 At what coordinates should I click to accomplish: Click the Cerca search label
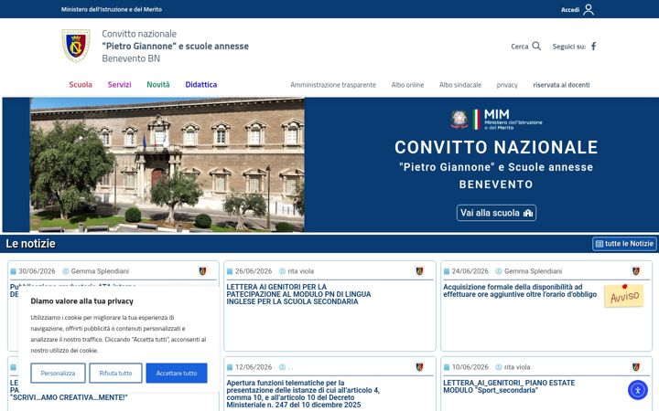point(520,47)
